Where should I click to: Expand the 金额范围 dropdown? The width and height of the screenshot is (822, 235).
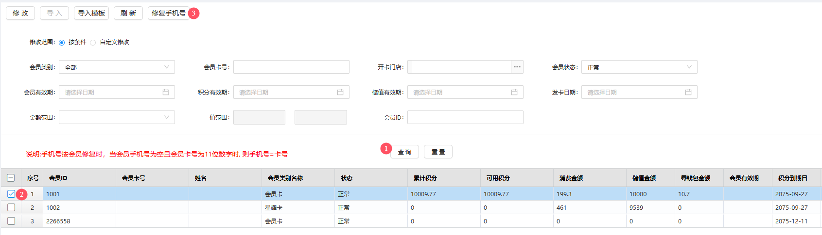[117, 117]
